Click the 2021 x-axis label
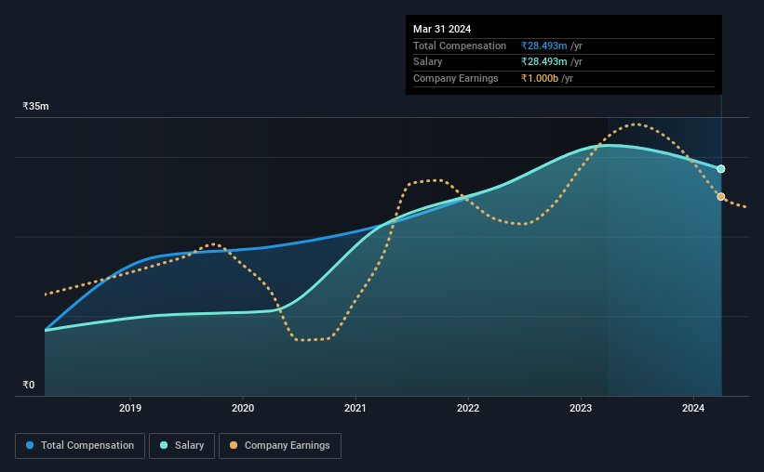Image resolution: width=764 pixels, height=472 pixels. pyautogui.click(x=355, y=408)
